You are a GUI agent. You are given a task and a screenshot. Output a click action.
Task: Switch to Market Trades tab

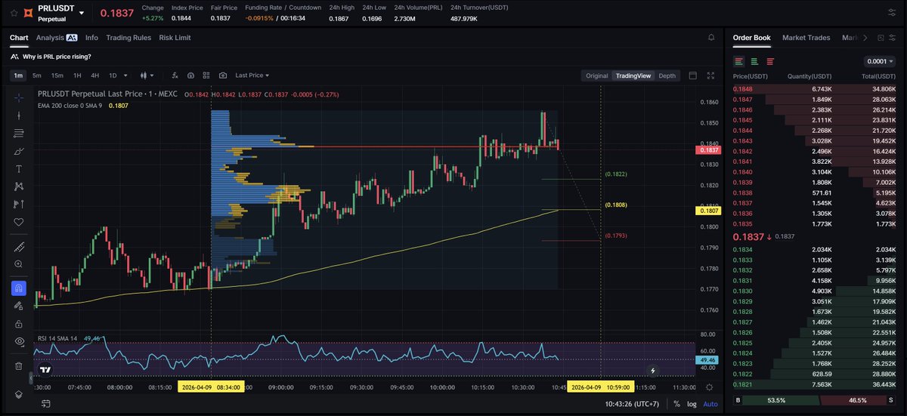(x=806, y=38)
